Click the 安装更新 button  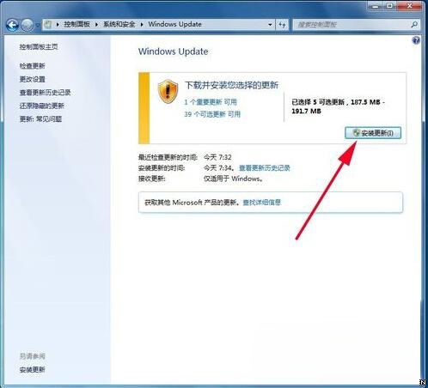(373, 133)
